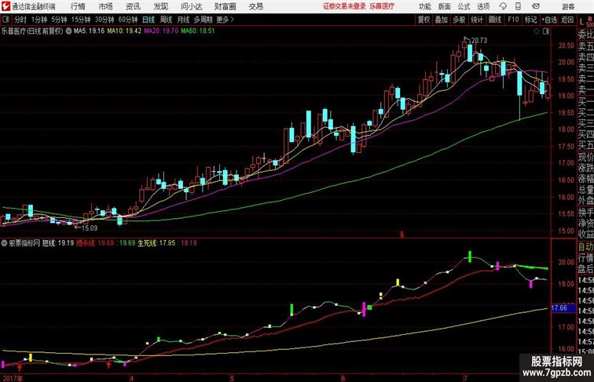Click the 15.09 low price marker
This screenshot has width=594, height=382.
coord(90,228)
